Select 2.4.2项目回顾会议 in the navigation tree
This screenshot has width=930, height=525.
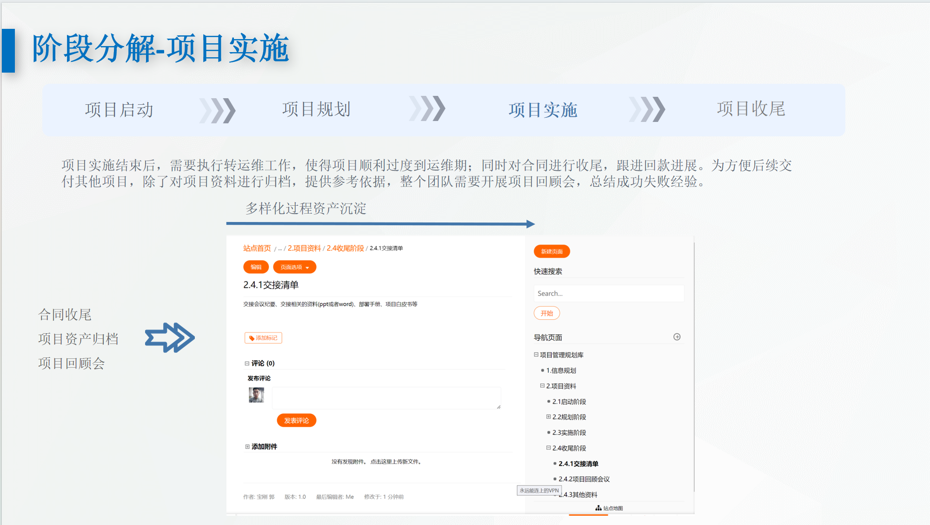click(584, 479)
